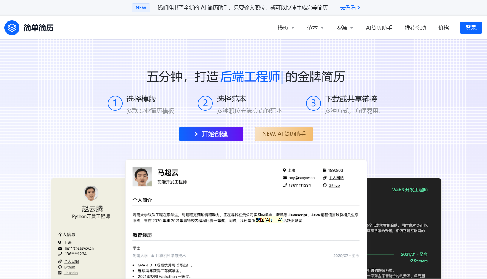Viewport: 487px width, 279px height.
Task: Click the birthday icon beside 1990/03
Action: click(x=325, y=170)
